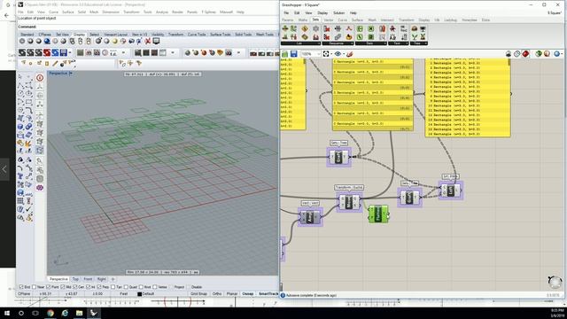
Task: Toggle Ortho in Rhino status bar
Action: point(217,294)
